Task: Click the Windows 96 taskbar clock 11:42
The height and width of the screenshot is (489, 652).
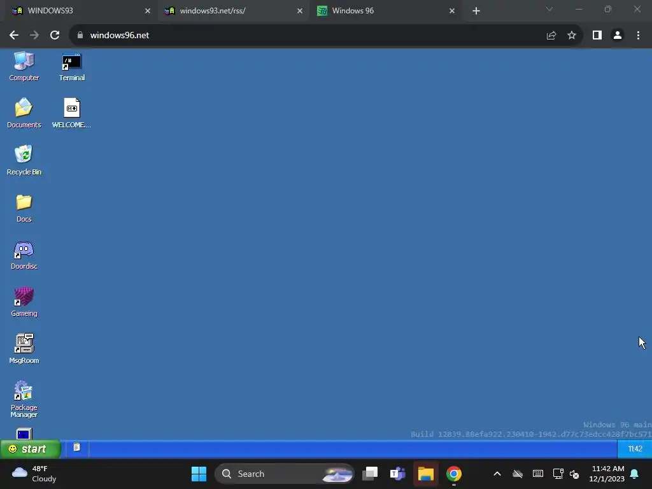Action: (635, 449)
